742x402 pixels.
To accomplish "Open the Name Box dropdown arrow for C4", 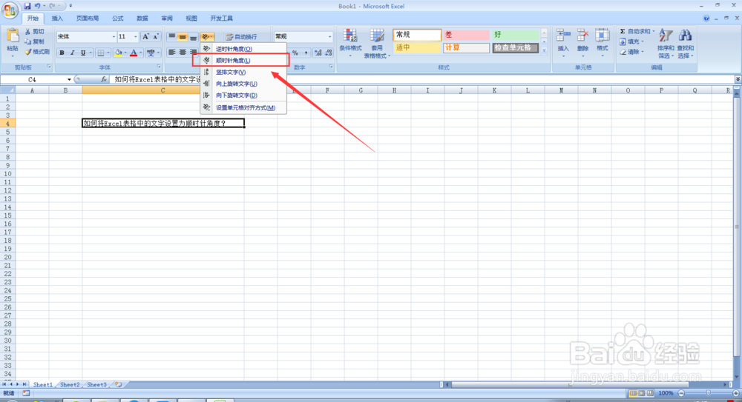I will pyautogui.click(x=69, y=79).
